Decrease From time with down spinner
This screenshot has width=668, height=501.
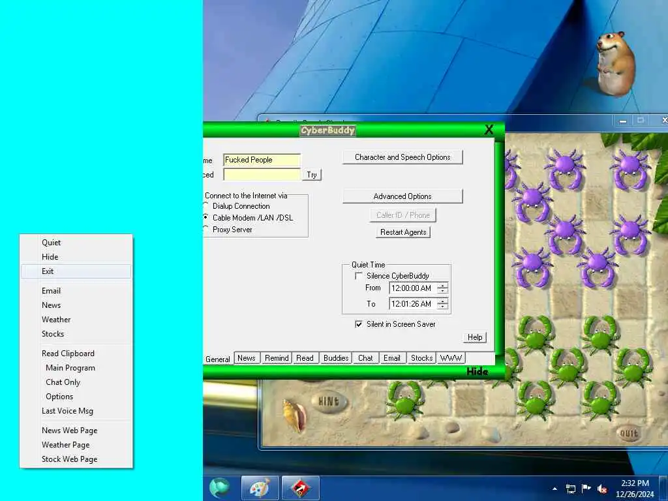pyautogui.click(x=443, y=291)
